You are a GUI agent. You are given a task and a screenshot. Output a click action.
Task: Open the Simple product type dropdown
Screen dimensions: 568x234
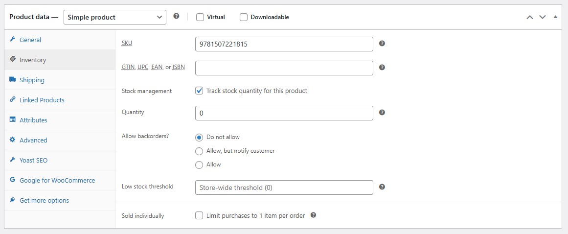pos(115,17)
